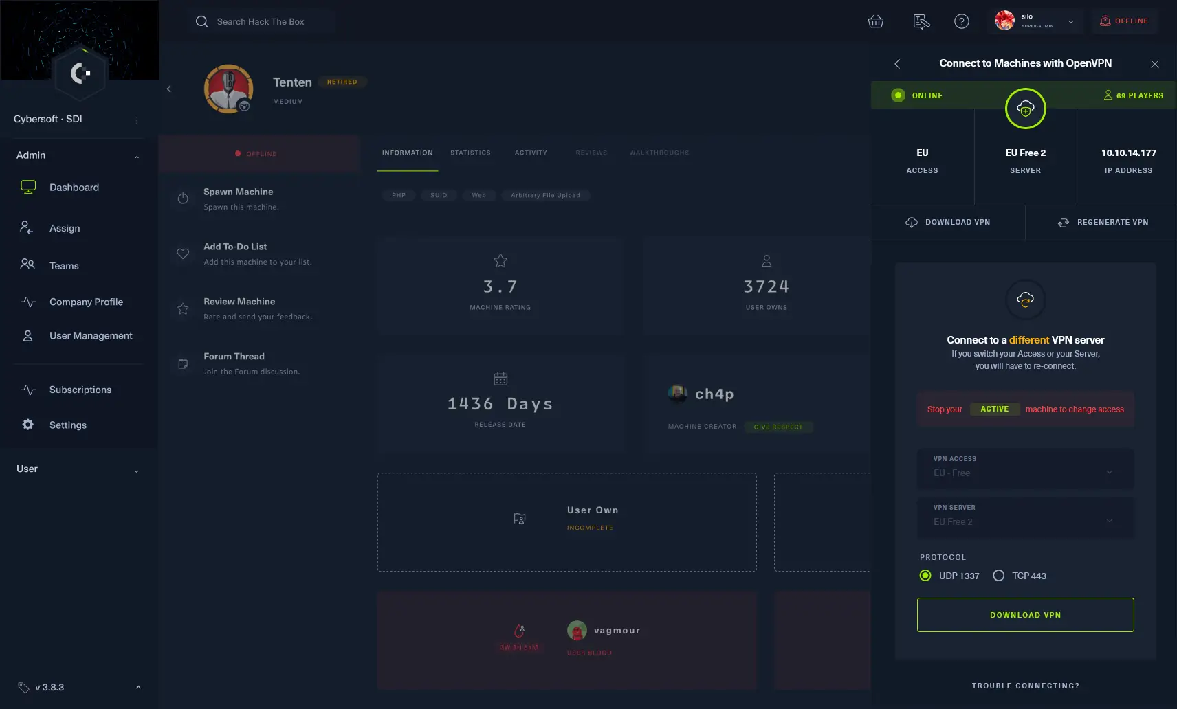1177x709 pixels.
Task: Click the Trouble Connecting link
Action: pyautogui.click(x=1025, y=686)
